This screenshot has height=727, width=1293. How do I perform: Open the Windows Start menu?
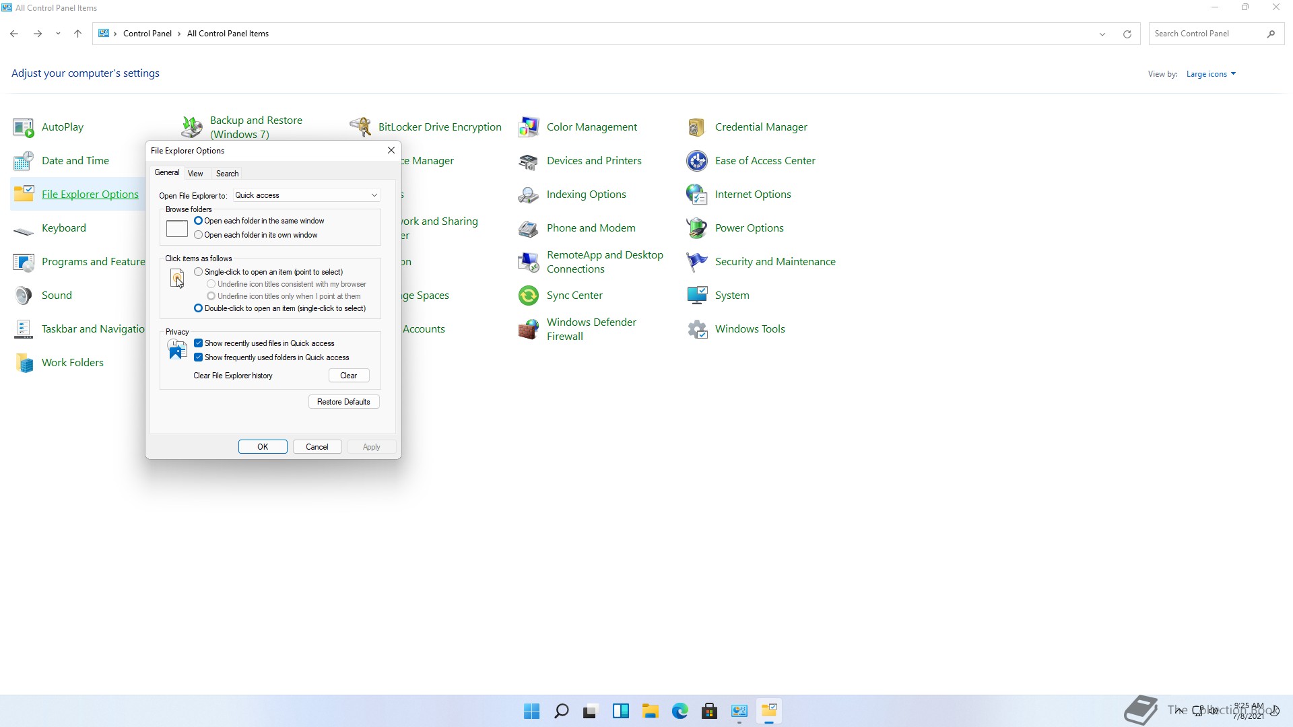pos(531,711)
